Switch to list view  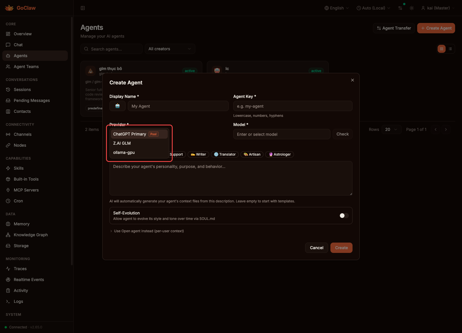(x=450, y=49)
